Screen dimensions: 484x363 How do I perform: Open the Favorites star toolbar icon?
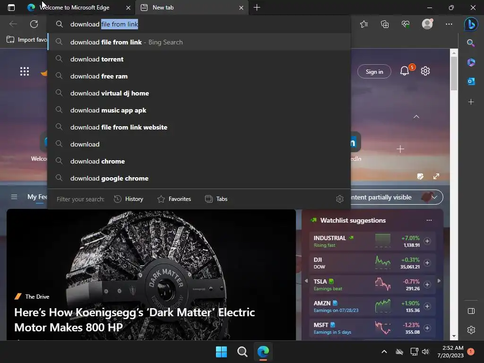364,24
